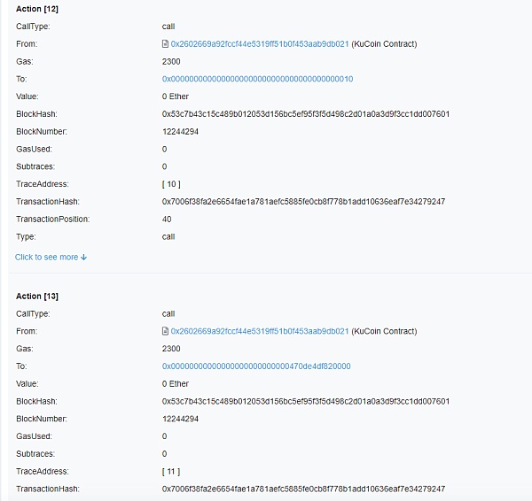Click the BlockNumber 12244294 in Action [12]
The height and width of the screenshot is (501, 532).
[180, 131]
